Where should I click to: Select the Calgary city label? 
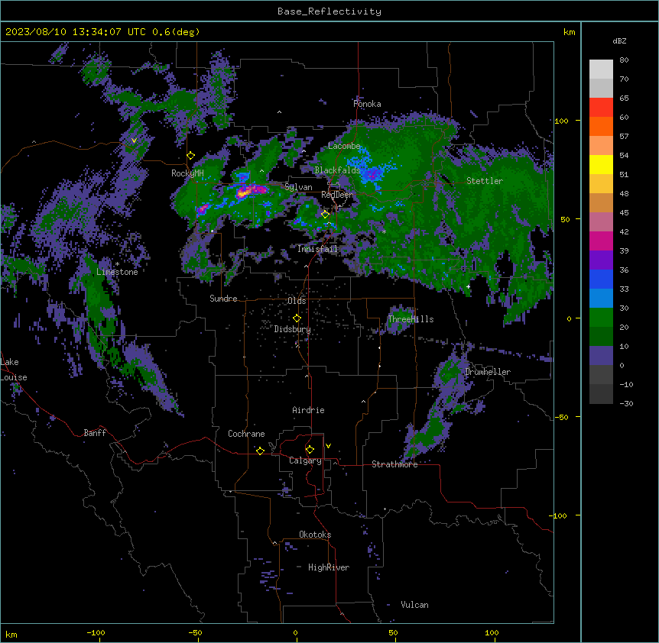(x=305, y=460)
